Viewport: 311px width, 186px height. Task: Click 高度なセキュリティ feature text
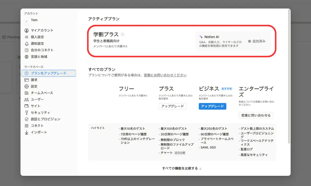click(254, 155)
